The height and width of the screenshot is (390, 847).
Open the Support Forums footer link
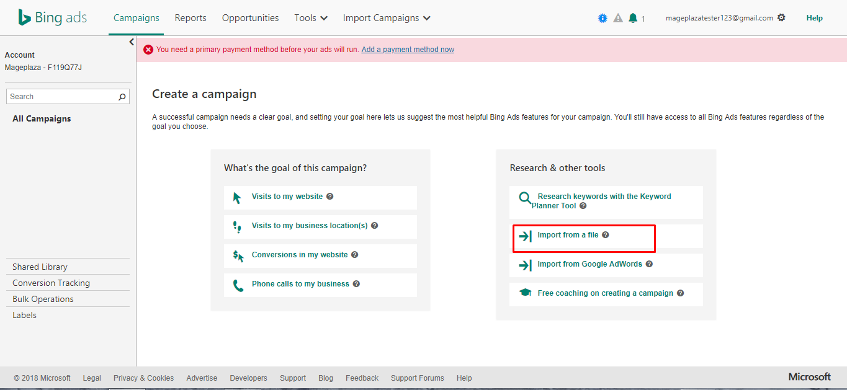[418, 378]
